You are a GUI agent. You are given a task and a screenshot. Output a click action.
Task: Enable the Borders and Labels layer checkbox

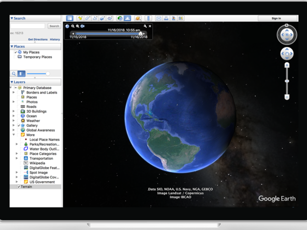[19, 92]
